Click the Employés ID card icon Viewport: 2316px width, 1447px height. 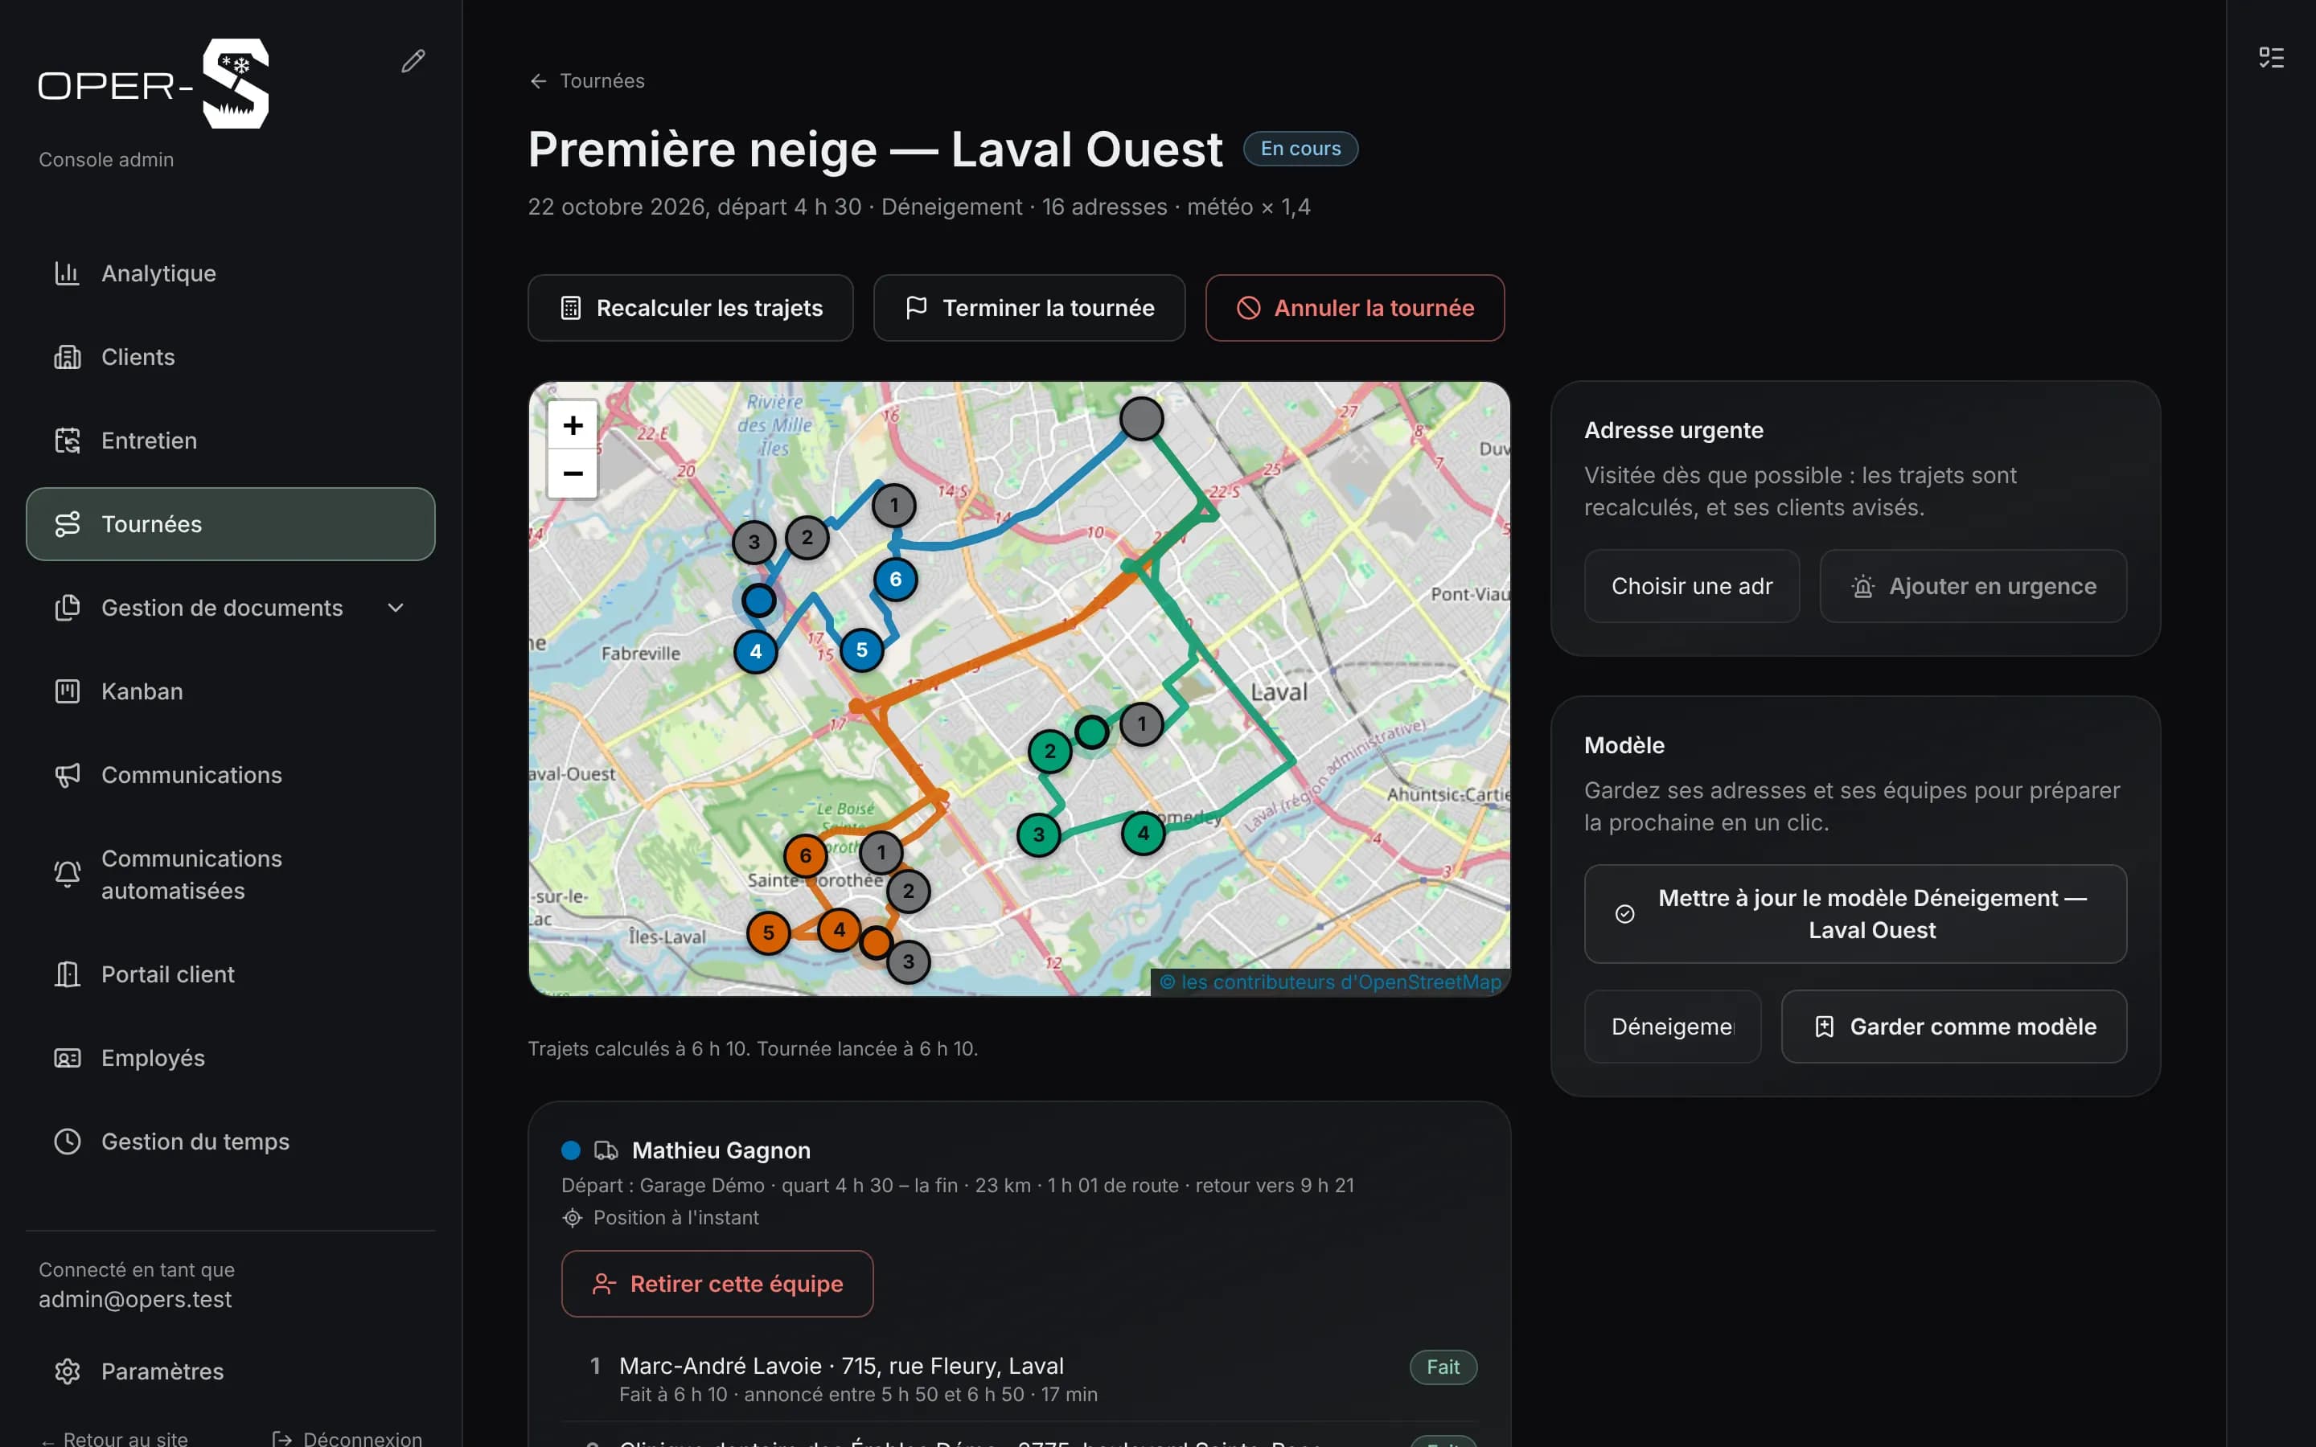coord(67,1057)
